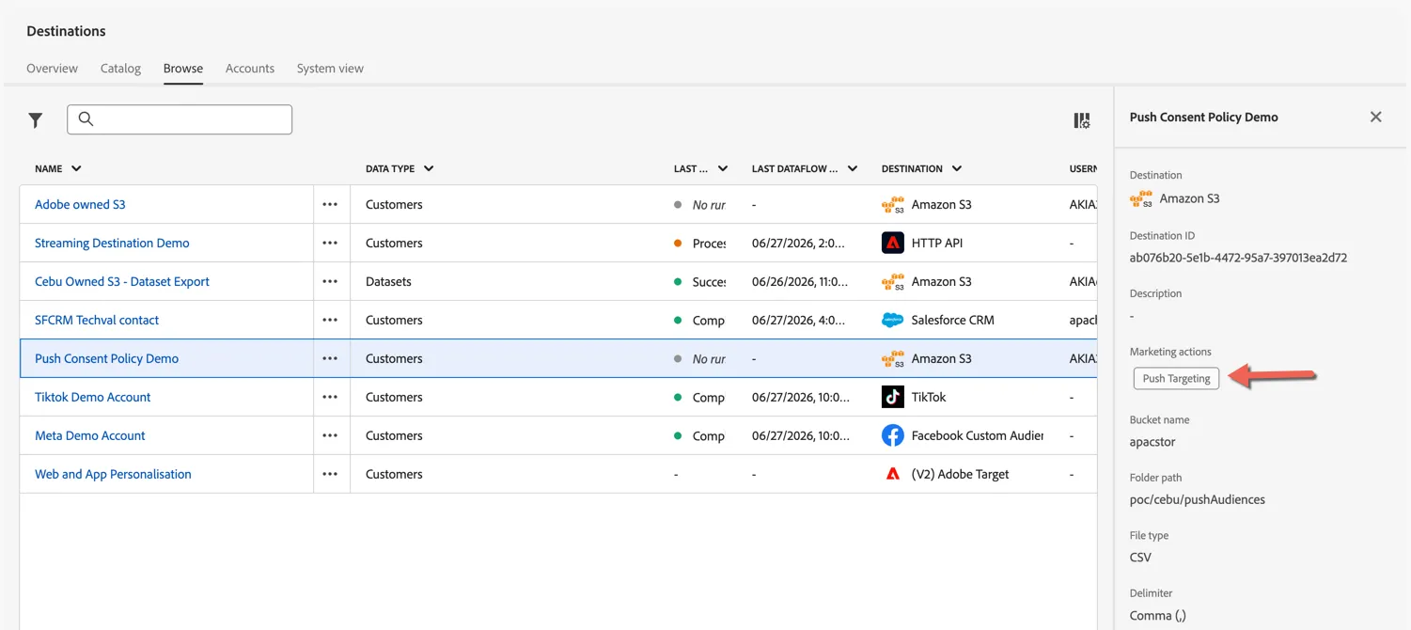This screenshot has height=630, width=1411.
Task: Click the TikTok destination icon
Action: click(893, 397)
